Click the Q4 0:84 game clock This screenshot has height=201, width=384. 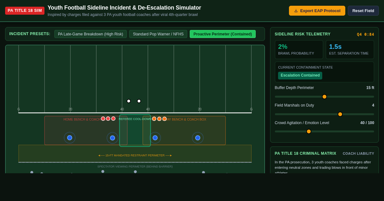365,34
